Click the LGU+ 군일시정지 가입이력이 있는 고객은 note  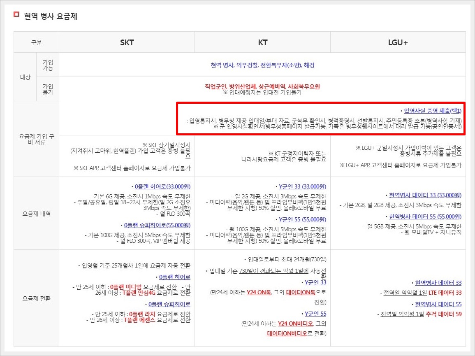click(409, 148)
